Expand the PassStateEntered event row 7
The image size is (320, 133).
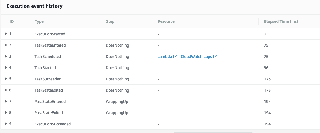(x=6, y=101)
